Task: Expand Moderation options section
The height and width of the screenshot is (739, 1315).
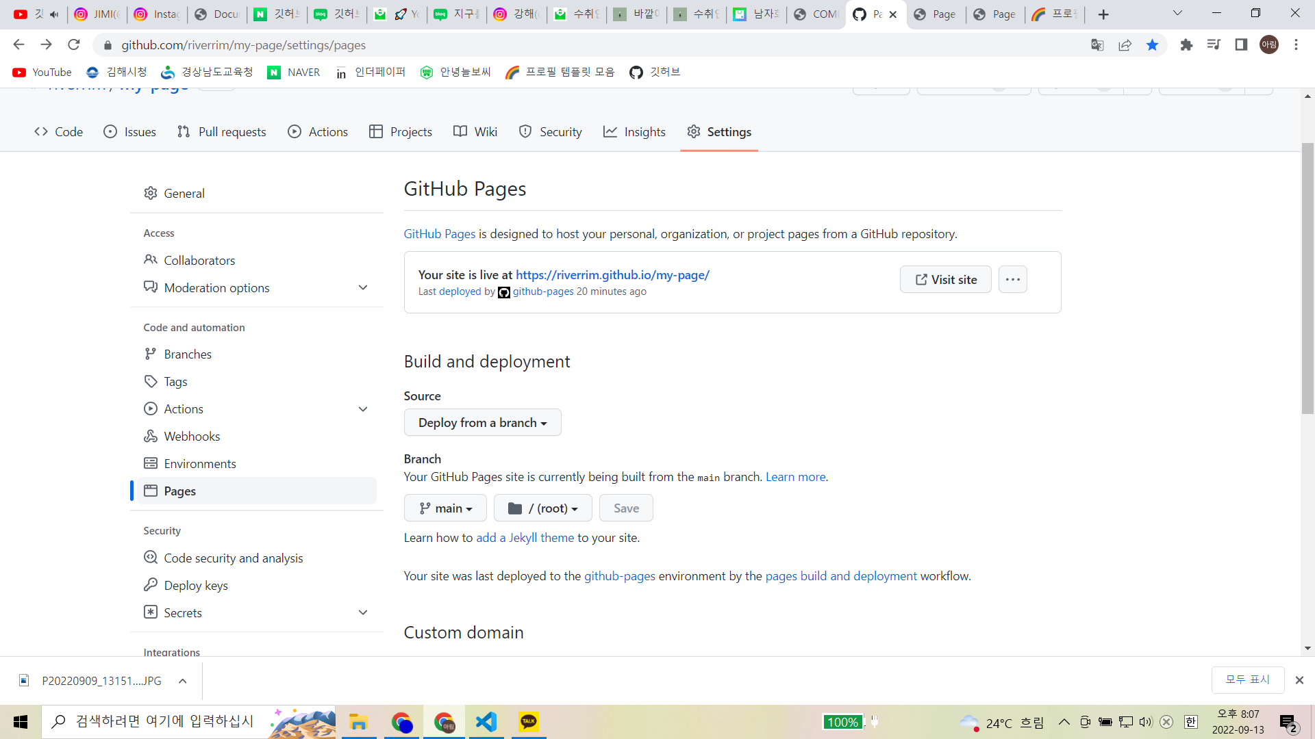Action: (257, 287)
